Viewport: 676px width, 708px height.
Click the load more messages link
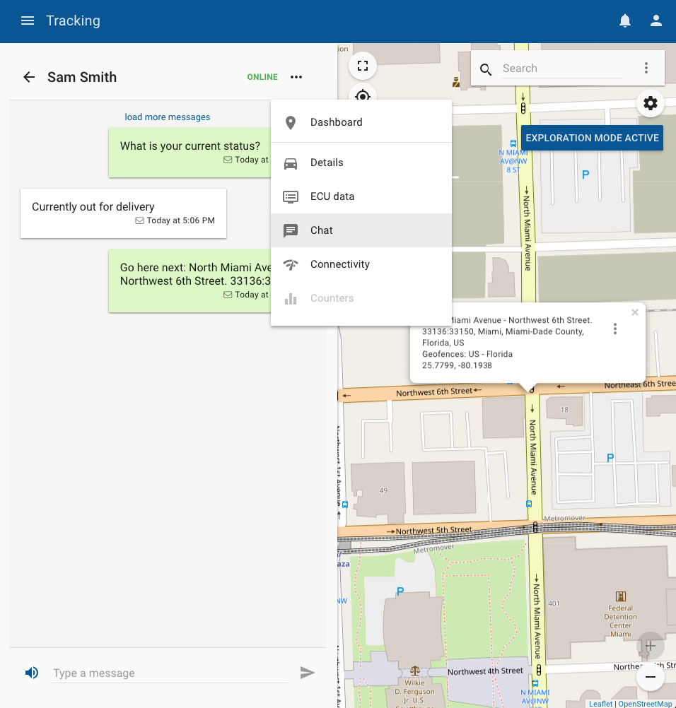pos(168,117)
